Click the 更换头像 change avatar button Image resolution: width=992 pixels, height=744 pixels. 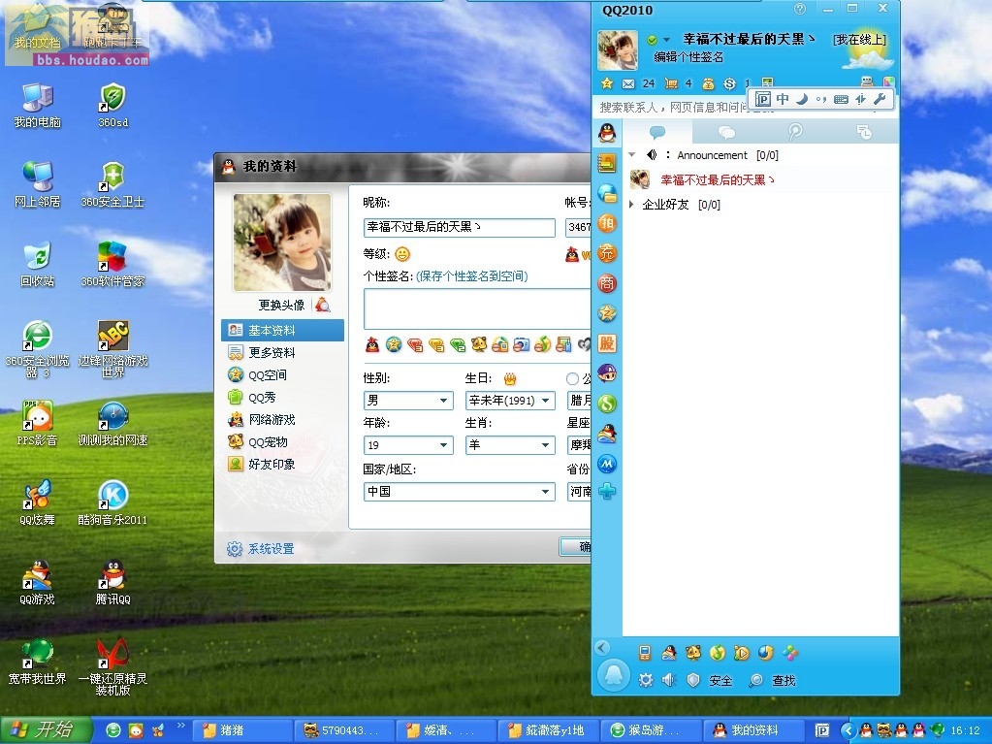coord(281,305)
